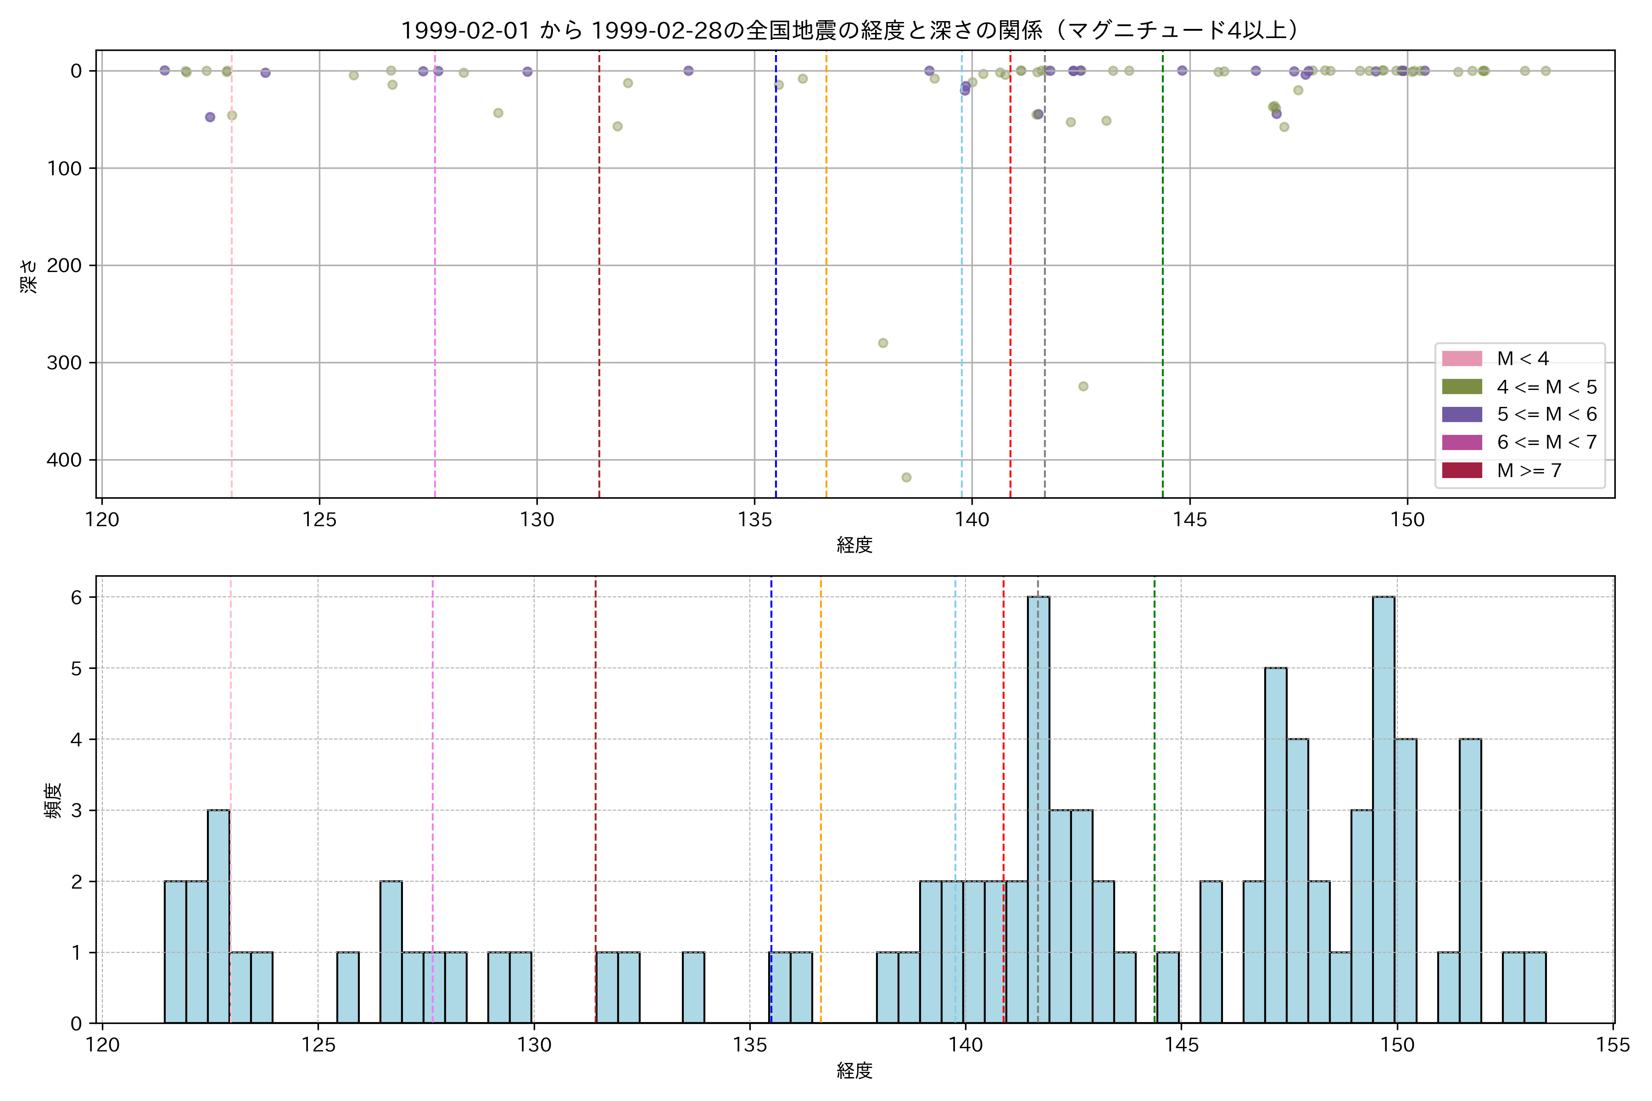
Task: Click the magenta '6 <= M < 7' legend swatch
Action: pyautogui.click(x=1462, y=442)
